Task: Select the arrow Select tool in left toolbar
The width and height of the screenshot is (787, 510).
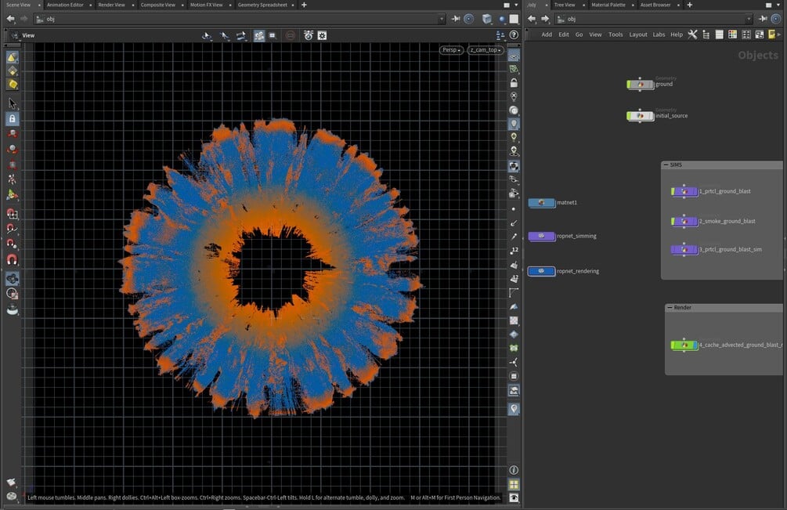Action: tap(13, 103)
